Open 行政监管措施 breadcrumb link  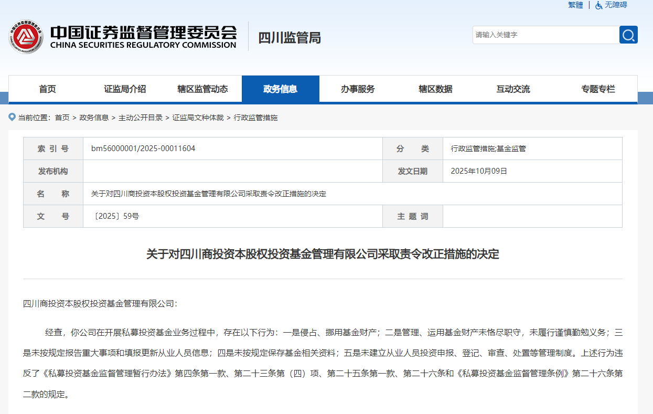pyautogui.click(x=255, y=118)
